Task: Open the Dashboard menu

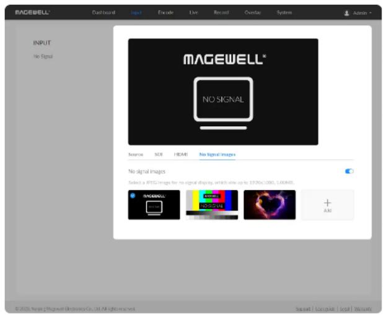Action: pyautogui.click(x=103, y=12)
